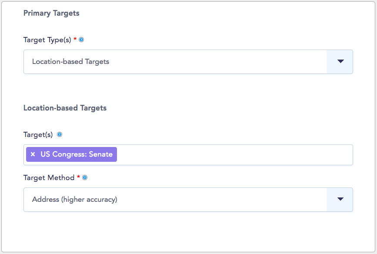Click the letter U in the Senate tag
Image resolution: width=377 pixels, height=254 pixels.
tap(43, 154)
